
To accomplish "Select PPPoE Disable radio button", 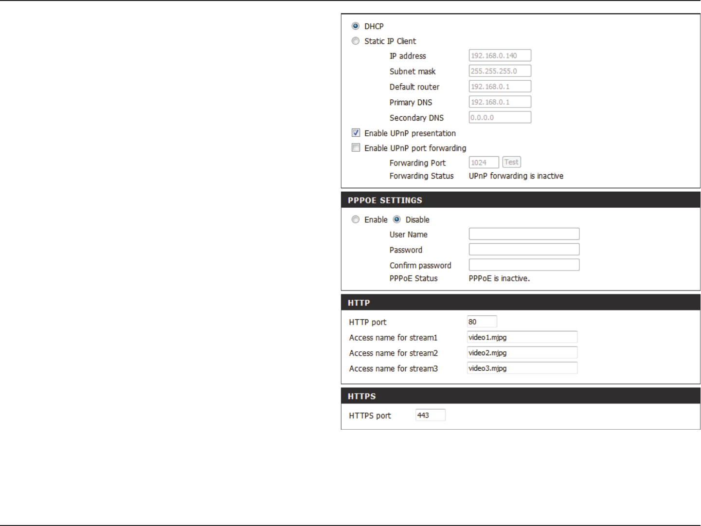I will pyautogui.click(x=397, y=220).
